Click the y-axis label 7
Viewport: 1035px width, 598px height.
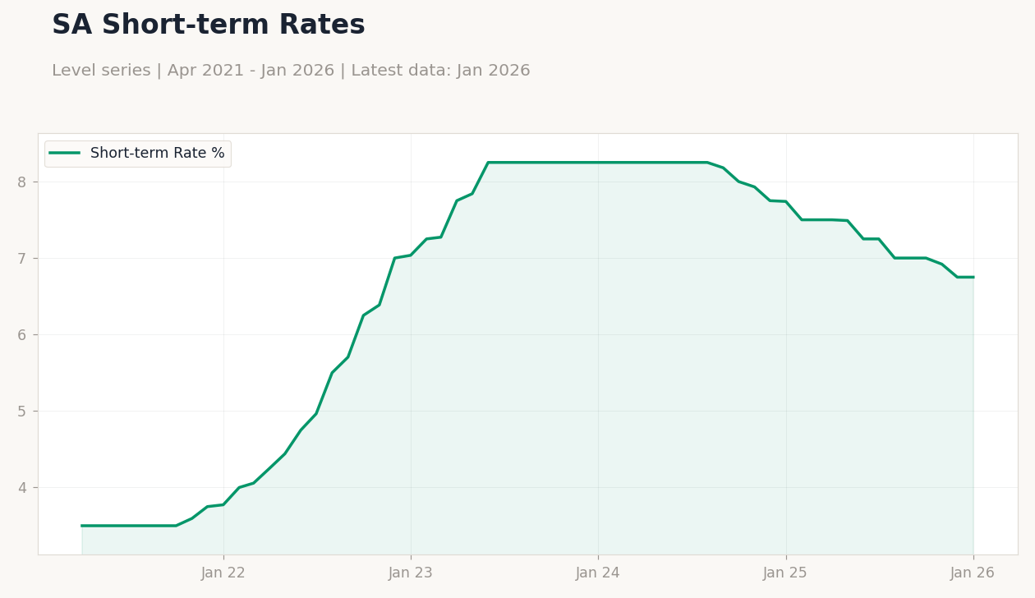point(22,259)
